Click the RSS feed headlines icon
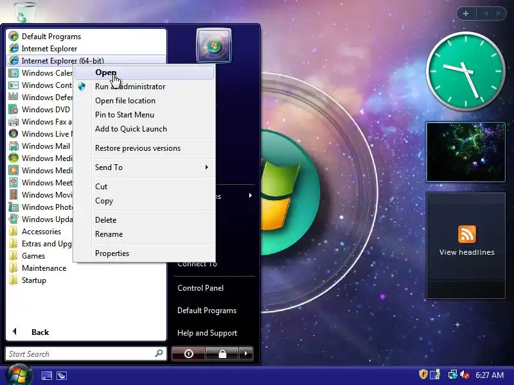Viewport: 514px width, 385px height. pyautogui.click(x=467, y=234)
